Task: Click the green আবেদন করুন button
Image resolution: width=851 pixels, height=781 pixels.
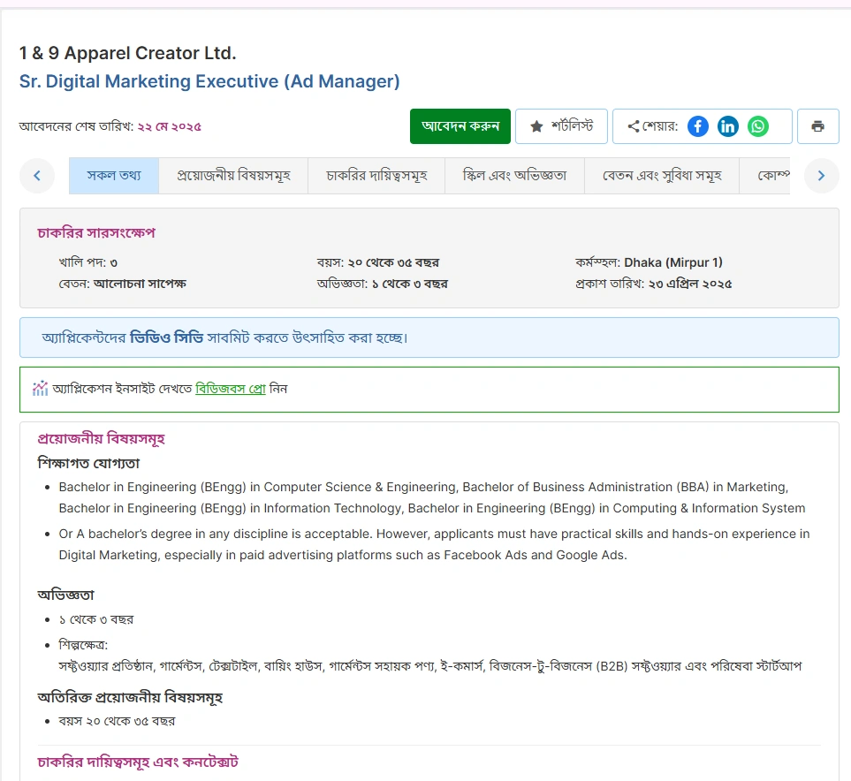Action: (460, 126)
